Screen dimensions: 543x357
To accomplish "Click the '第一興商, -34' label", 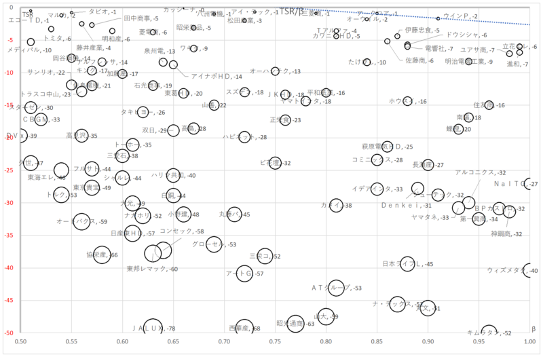I will [479, 219].
